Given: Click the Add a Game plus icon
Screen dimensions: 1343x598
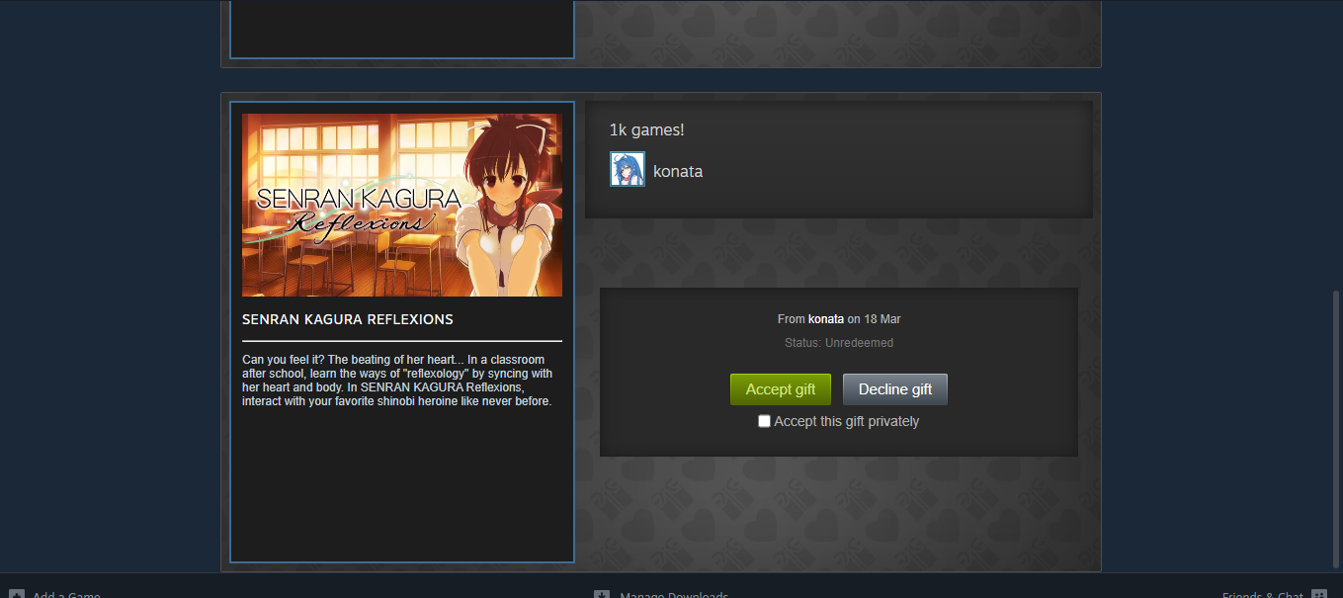Looking at the screenshot, I should click(x=17, y=594).
